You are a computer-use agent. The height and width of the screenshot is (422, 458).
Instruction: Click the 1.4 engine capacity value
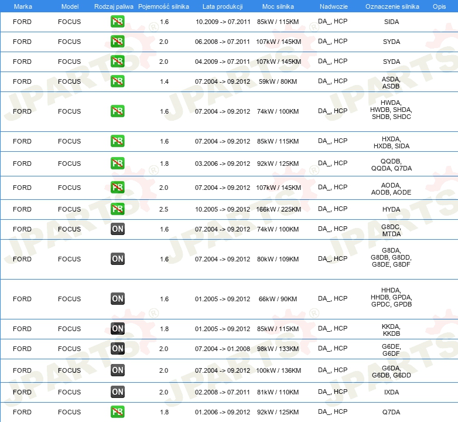164,81
